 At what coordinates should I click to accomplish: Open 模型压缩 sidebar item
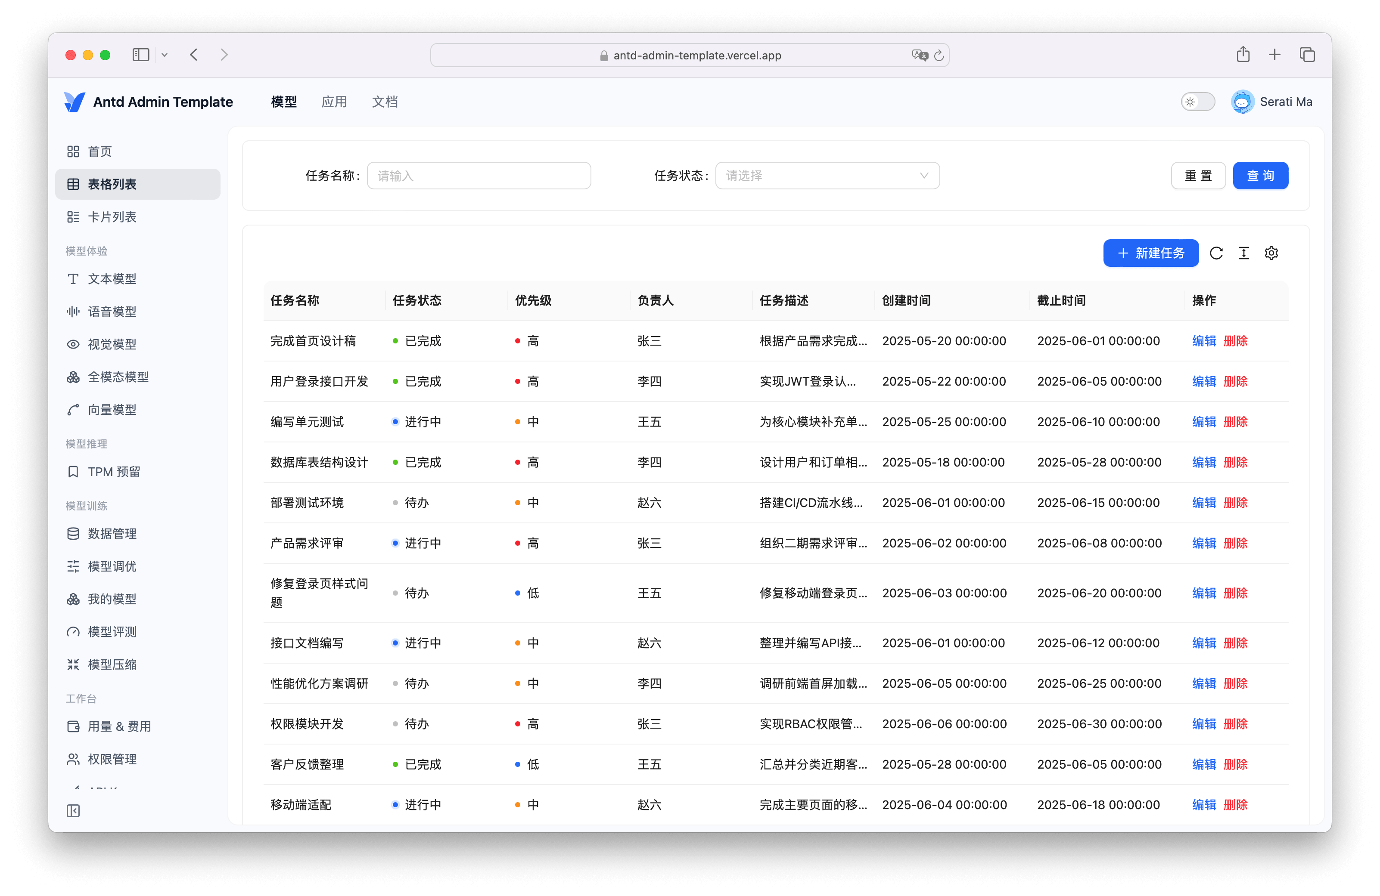click(x=138, y=664)
